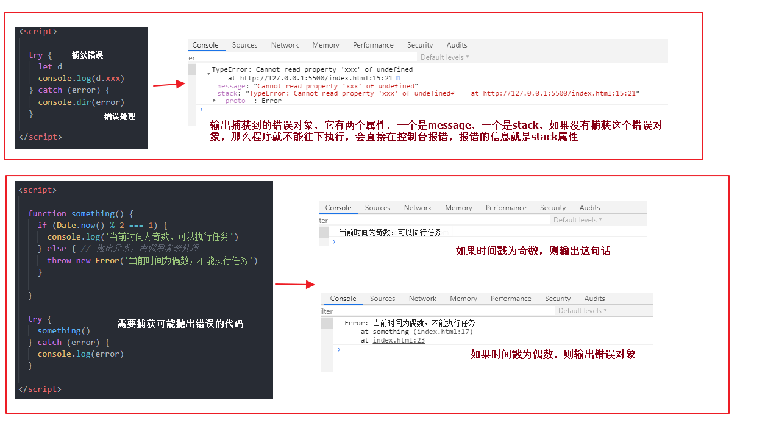Click the message property line in the TypeError output
The image size is (779, 423).
pos(318,87)
